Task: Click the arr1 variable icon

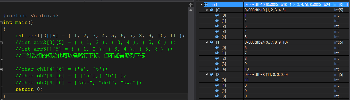Action: tap(206, 5)
